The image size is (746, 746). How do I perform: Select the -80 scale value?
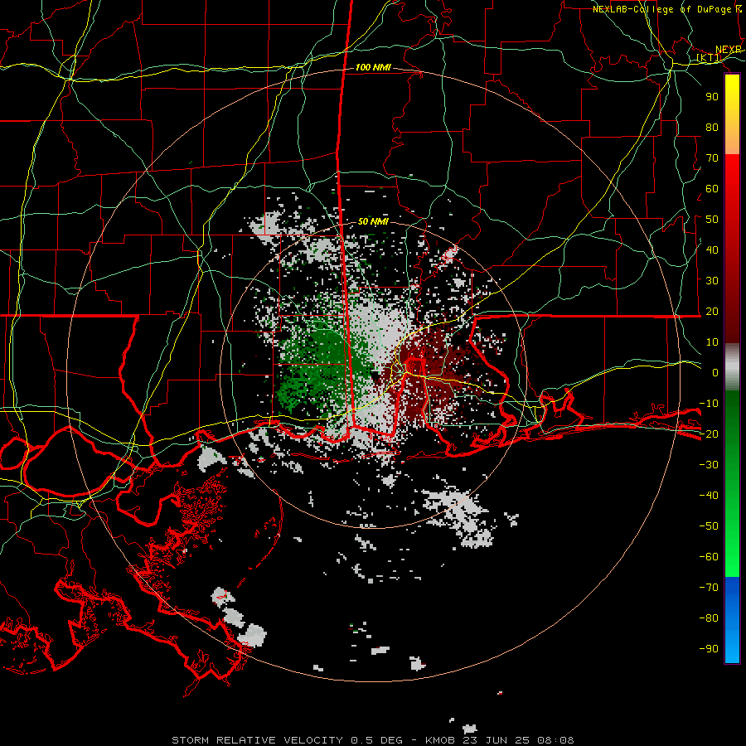point(709,618)
